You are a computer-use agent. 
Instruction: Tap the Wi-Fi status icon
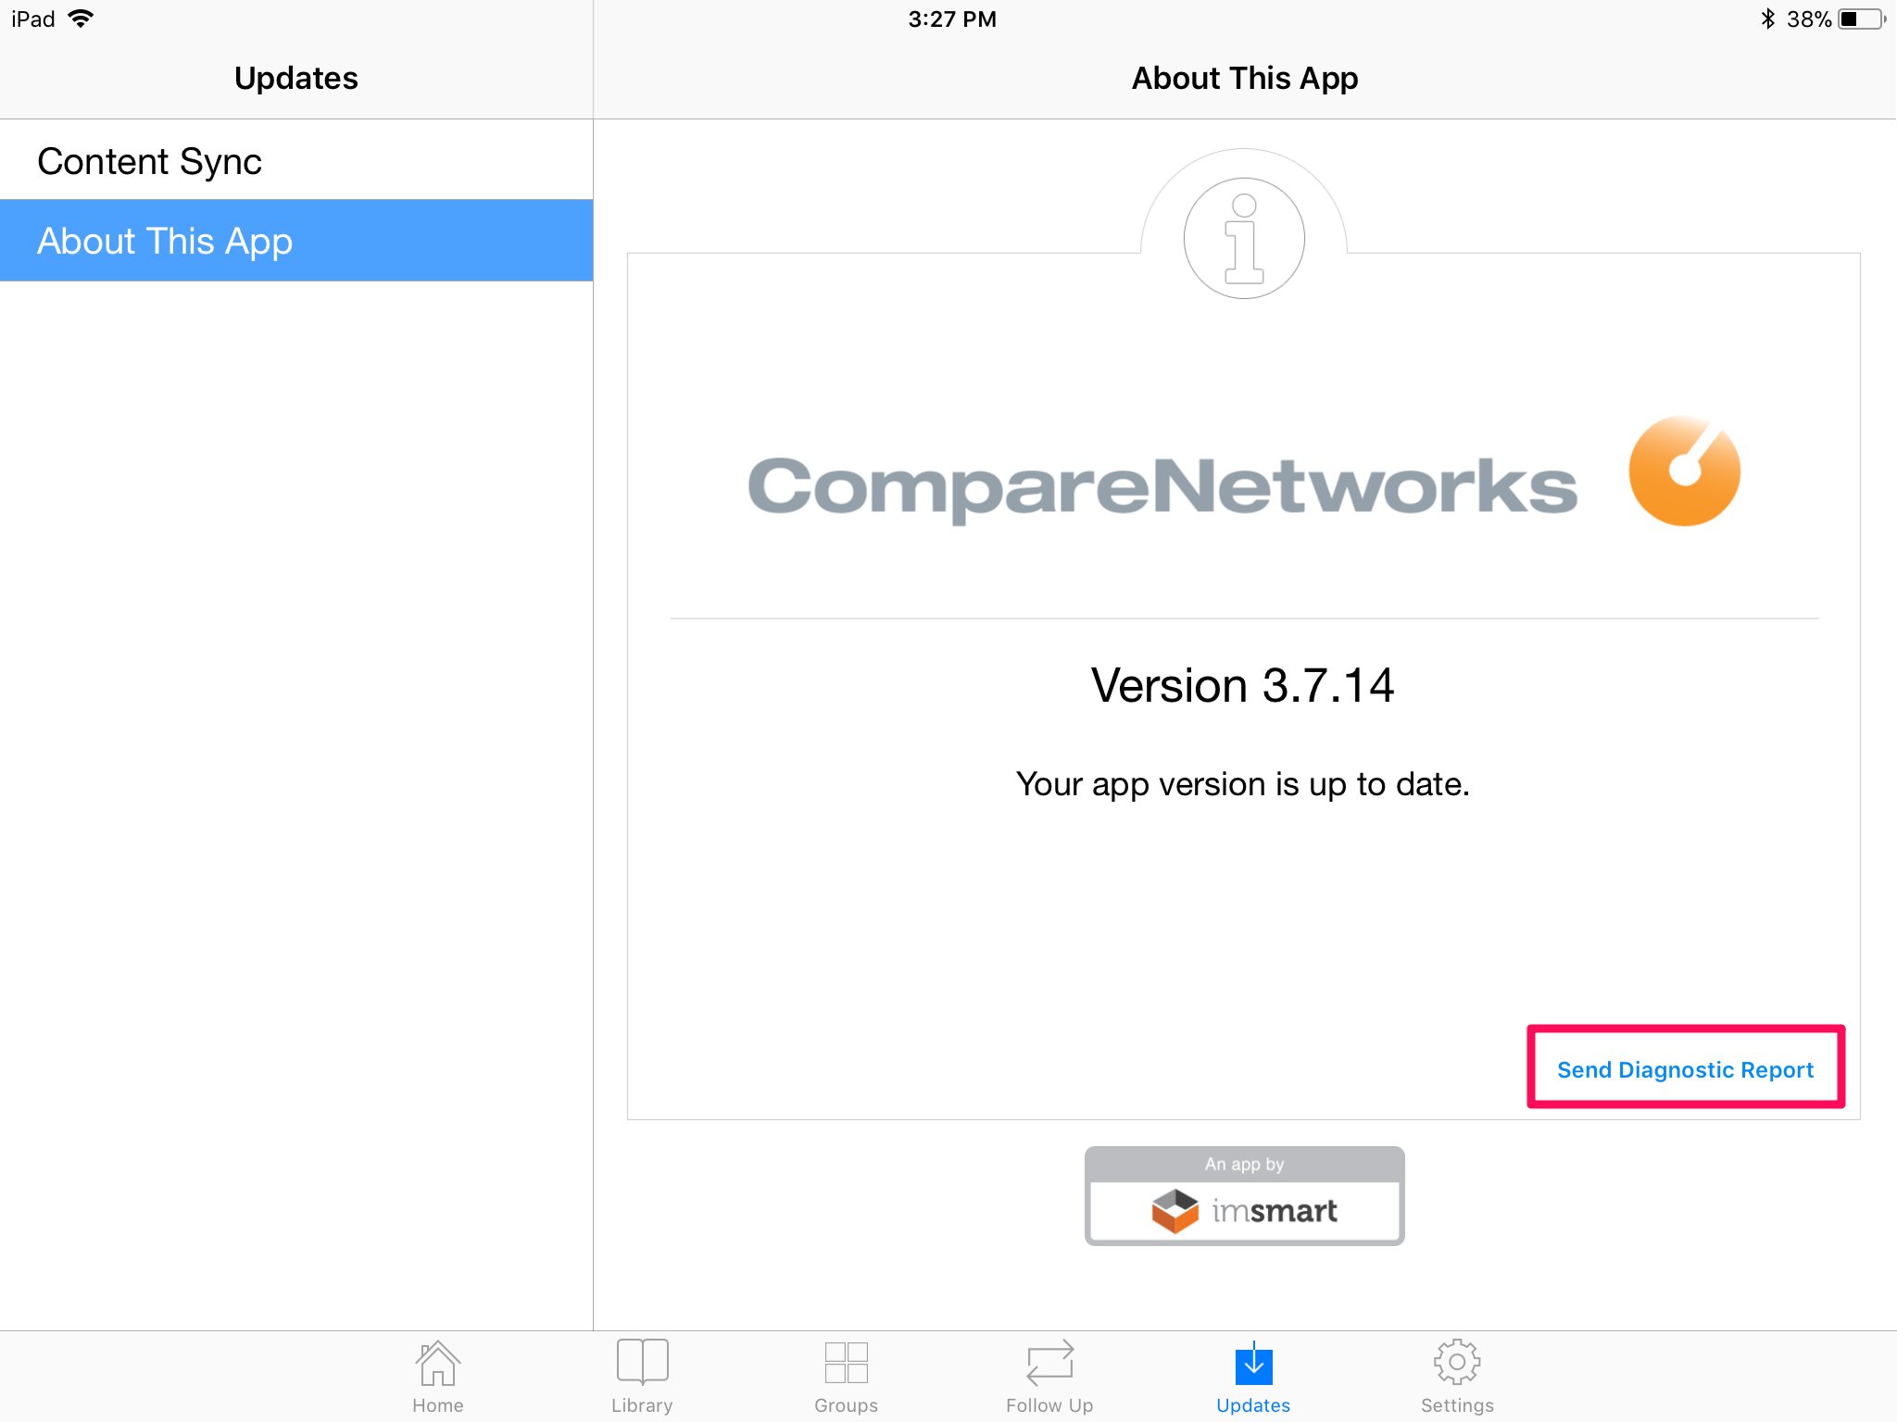pyautogui.click(x=82, y=19)
